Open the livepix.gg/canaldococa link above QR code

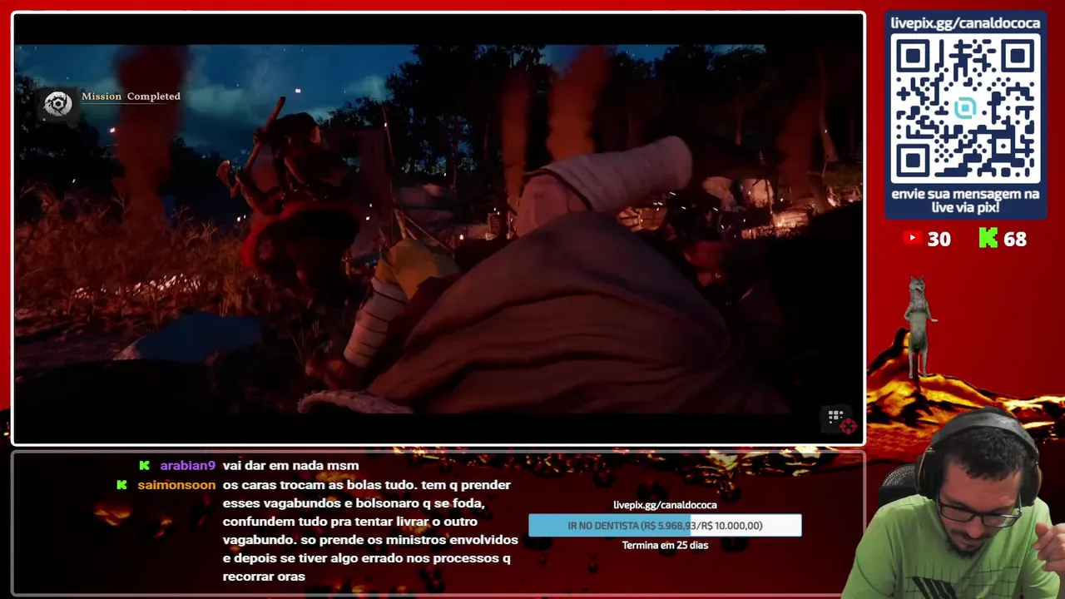[x=965, y=22]
